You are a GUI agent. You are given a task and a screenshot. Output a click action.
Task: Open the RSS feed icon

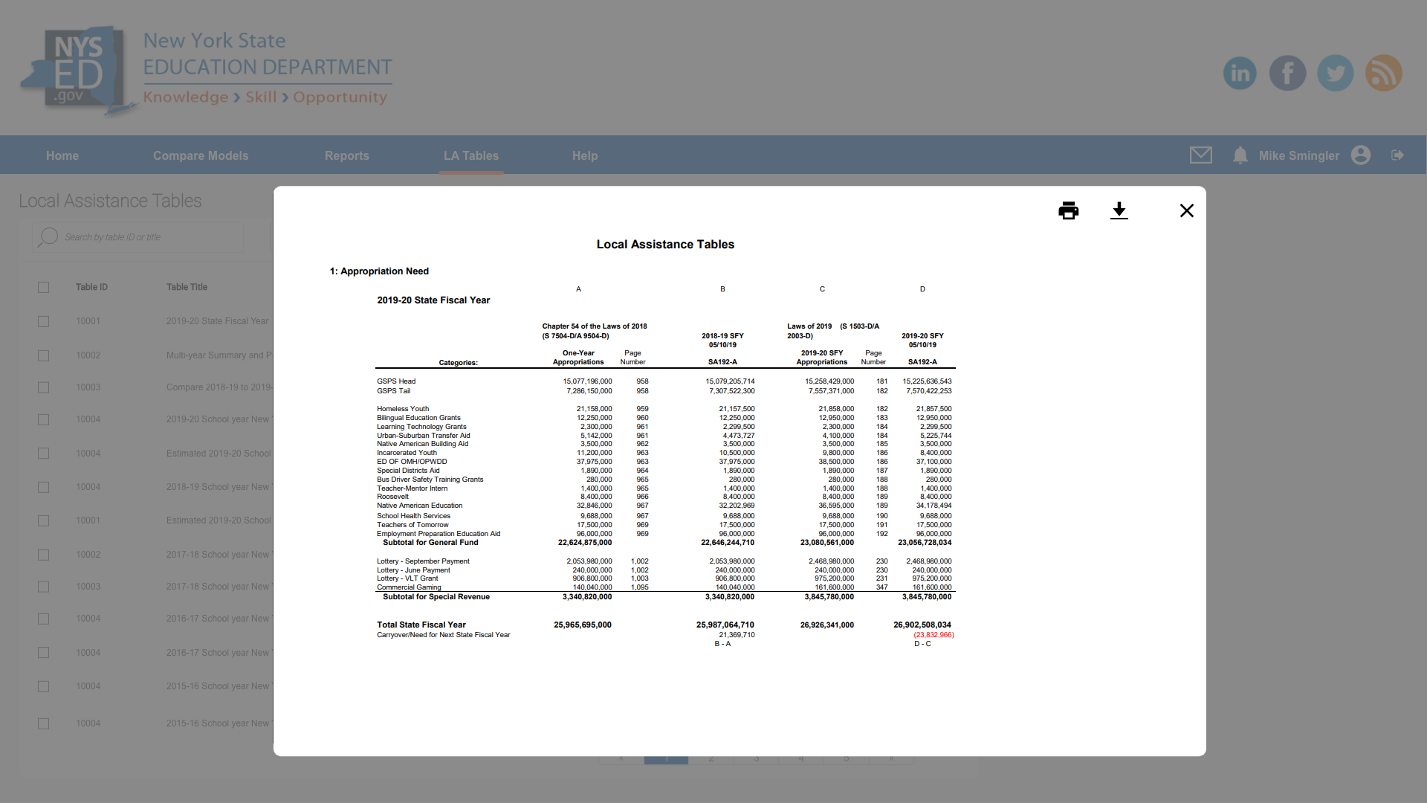coord(1383,73)
